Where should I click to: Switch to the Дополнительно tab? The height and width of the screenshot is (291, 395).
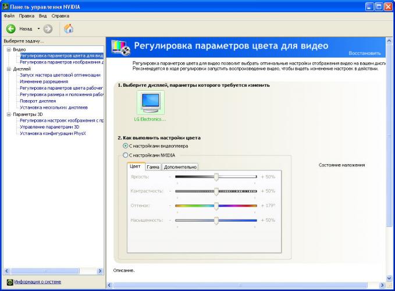[x=180, y=167]
